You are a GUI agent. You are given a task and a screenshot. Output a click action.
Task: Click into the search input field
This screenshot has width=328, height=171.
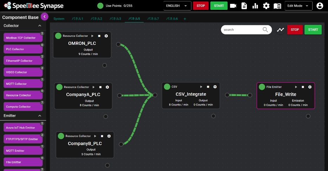coord(242,30)
